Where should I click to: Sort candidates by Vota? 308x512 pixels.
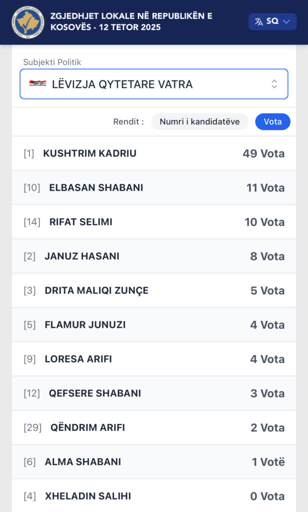(272, 121)
